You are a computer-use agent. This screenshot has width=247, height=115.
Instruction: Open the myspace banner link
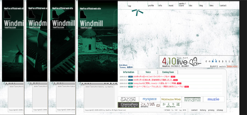(150, 99)
